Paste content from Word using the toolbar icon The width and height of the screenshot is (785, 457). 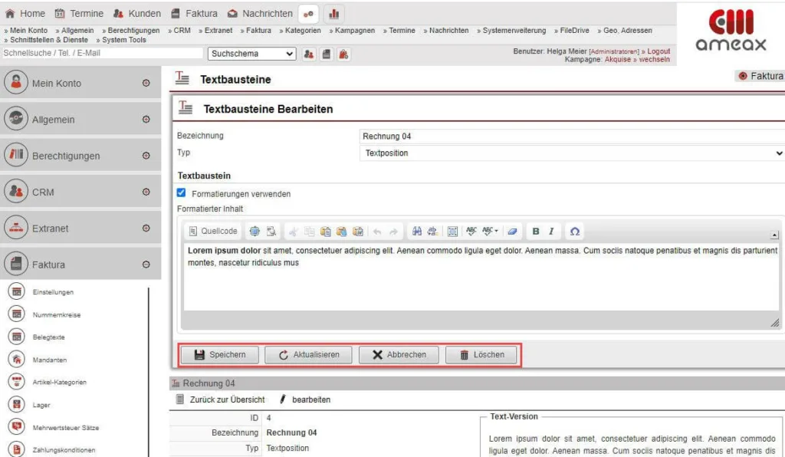click(356, 230)
